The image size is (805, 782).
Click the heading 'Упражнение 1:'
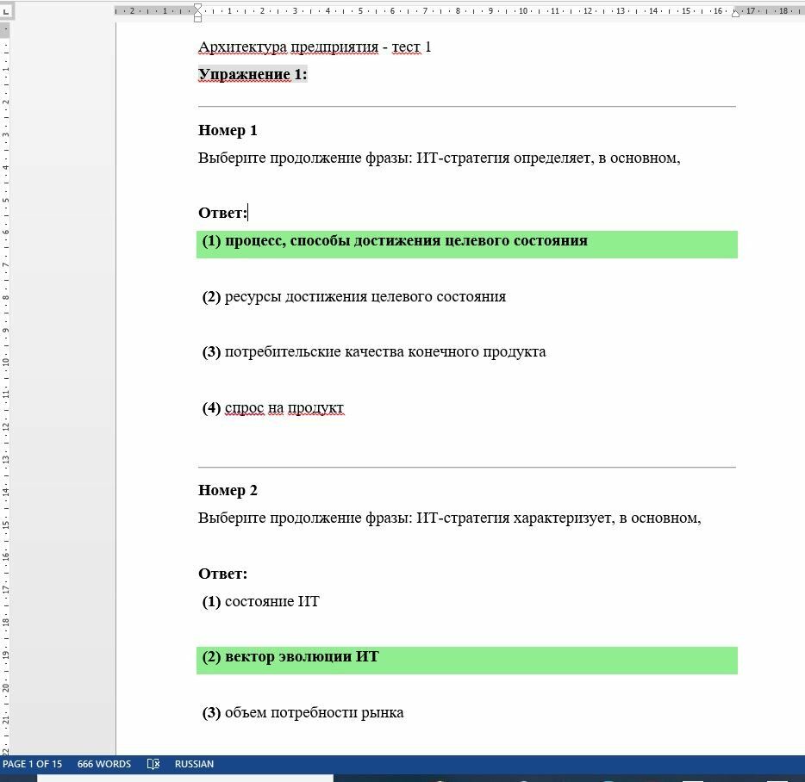coord(253,74)
